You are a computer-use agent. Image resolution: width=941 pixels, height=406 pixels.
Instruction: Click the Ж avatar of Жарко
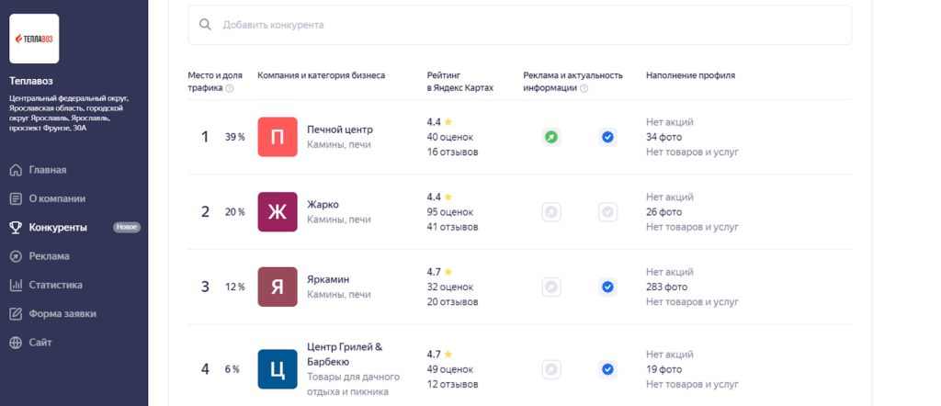click(278, 212)
